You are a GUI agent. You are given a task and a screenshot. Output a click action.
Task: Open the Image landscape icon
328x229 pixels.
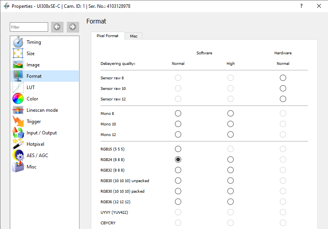pyautogui.click(x=18, y=65)
